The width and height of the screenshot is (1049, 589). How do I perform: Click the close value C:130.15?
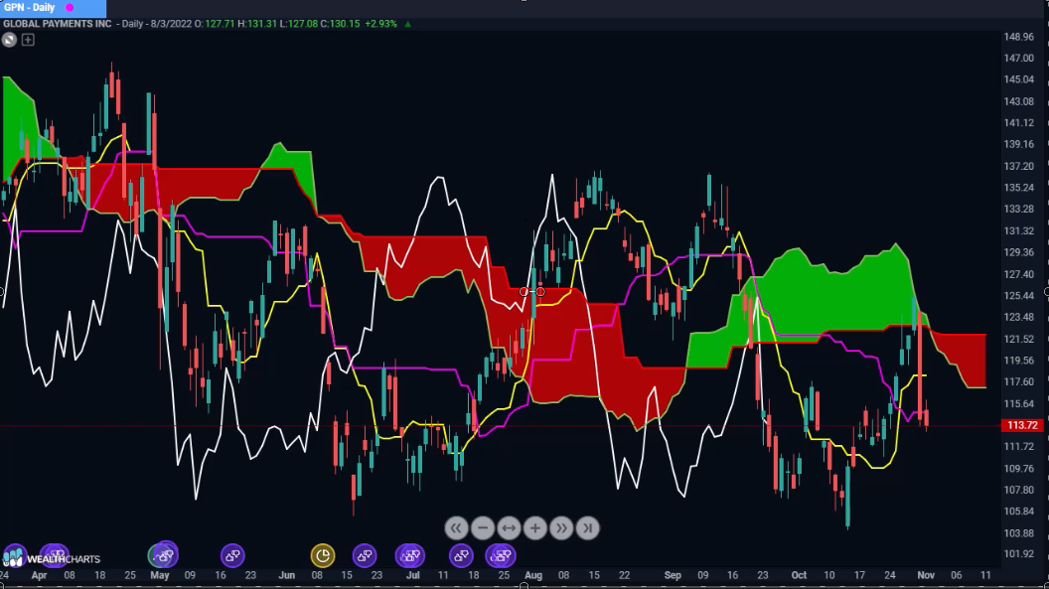point(340,24)
